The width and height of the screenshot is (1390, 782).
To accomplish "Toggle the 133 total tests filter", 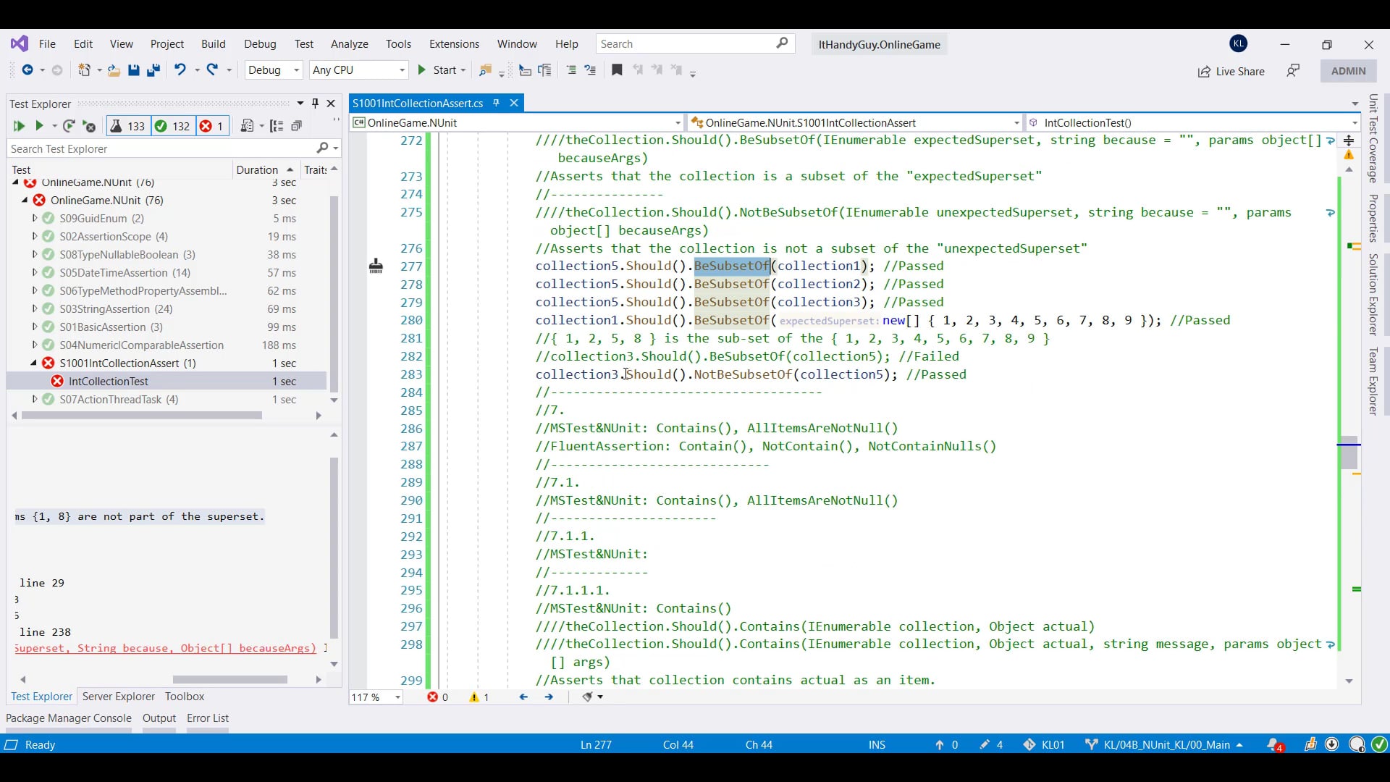I will pyautogui.click(x=128, y=126).
